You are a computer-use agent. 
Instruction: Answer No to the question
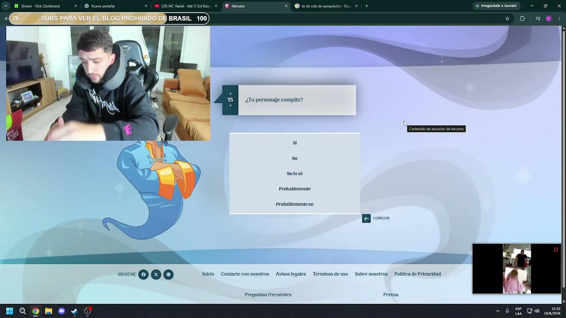(294, 158)
